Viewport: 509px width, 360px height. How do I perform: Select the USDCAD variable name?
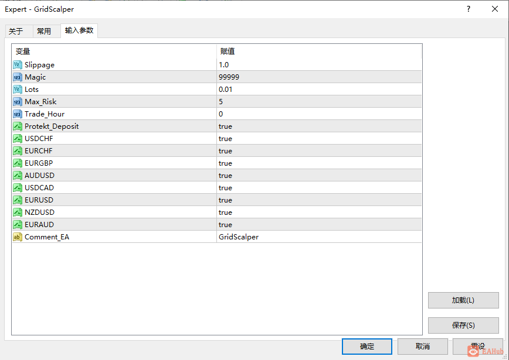point(39,188)
